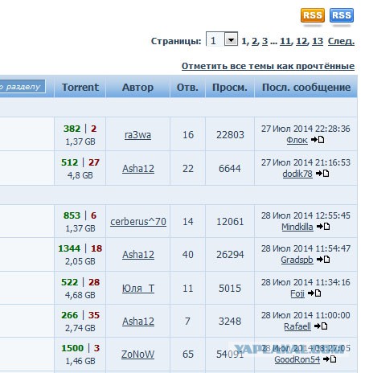Go to last post by Флок
Screen dimensions: 365x373
pyautogui.click(x=318, y=140)
